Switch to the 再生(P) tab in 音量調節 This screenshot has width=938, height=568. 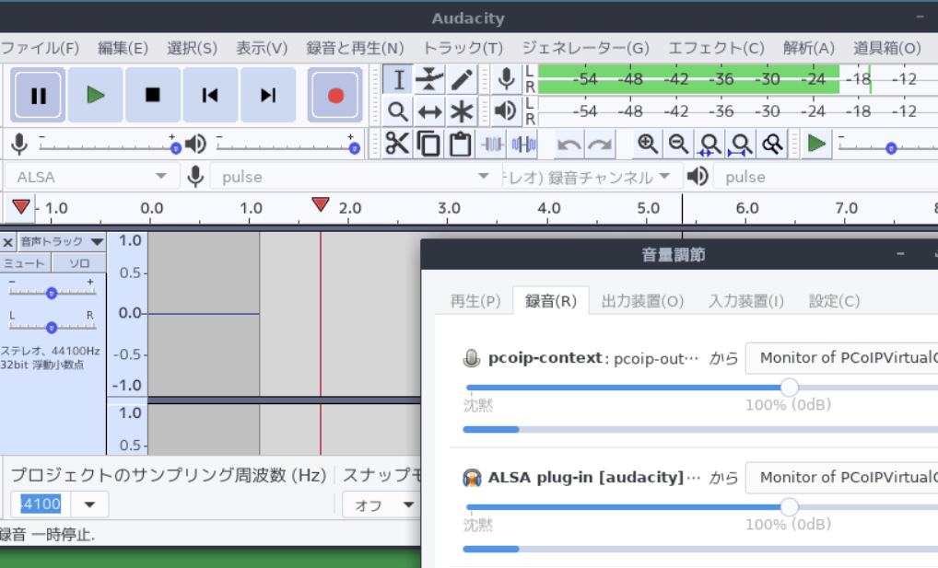pos(474,300)
